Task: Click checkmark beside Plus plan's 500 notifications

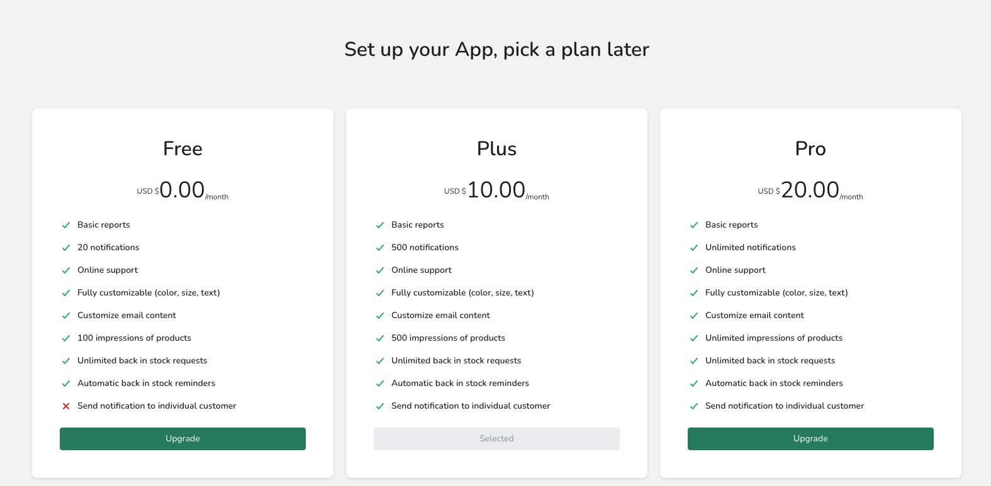Action: [x=380, y=248]
